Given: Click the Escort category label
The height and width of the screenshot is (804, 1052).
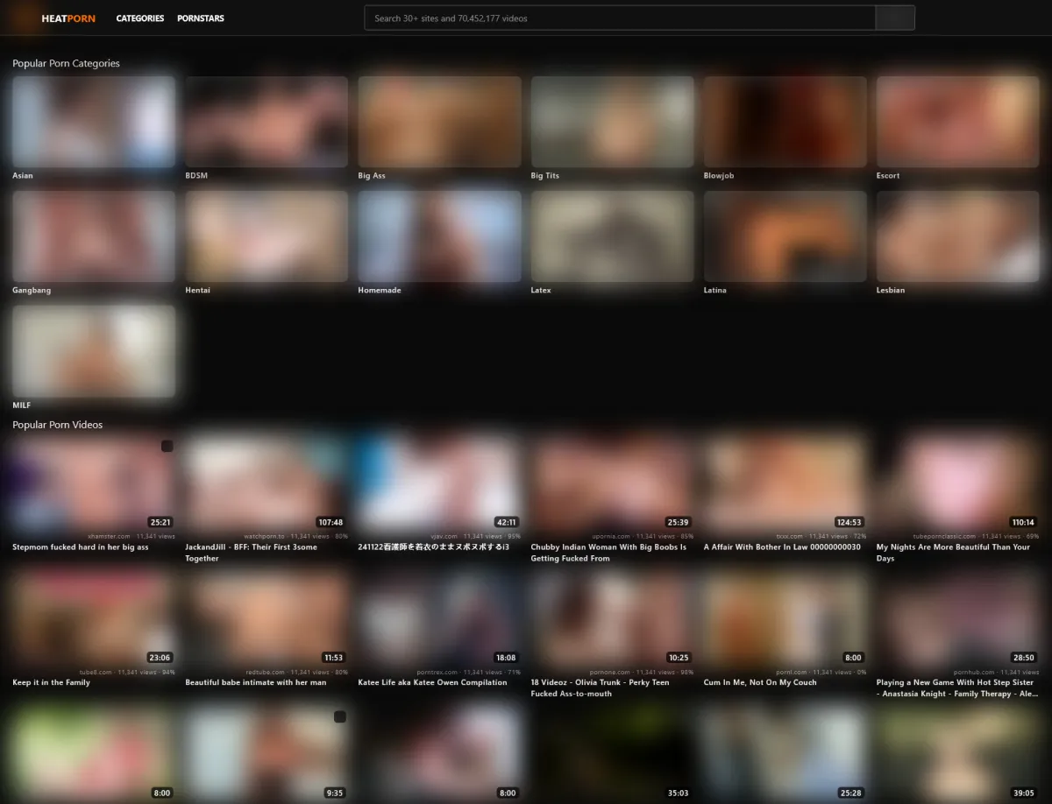Looking at the screenshot, I should (888, 176).
